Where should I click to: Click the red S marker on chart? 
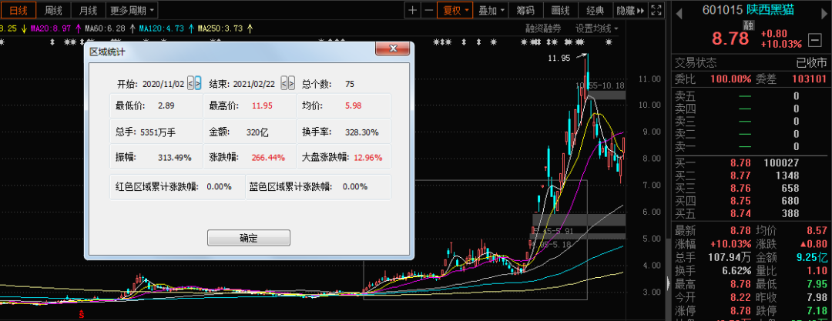82,313
